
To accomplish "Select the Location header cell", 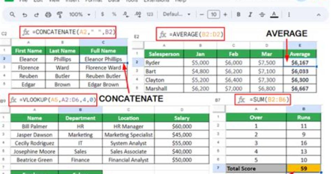I will click(128, 118).
